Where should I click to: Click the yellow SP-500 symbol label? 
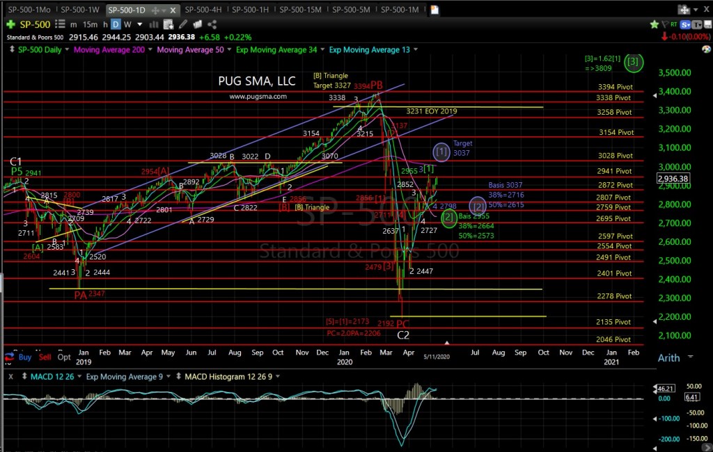35,24
